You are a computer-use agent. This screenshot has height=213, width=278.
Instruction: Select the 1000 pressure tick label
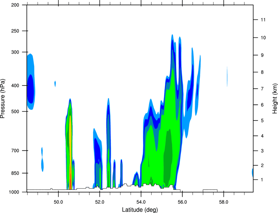tap(14, 192)
